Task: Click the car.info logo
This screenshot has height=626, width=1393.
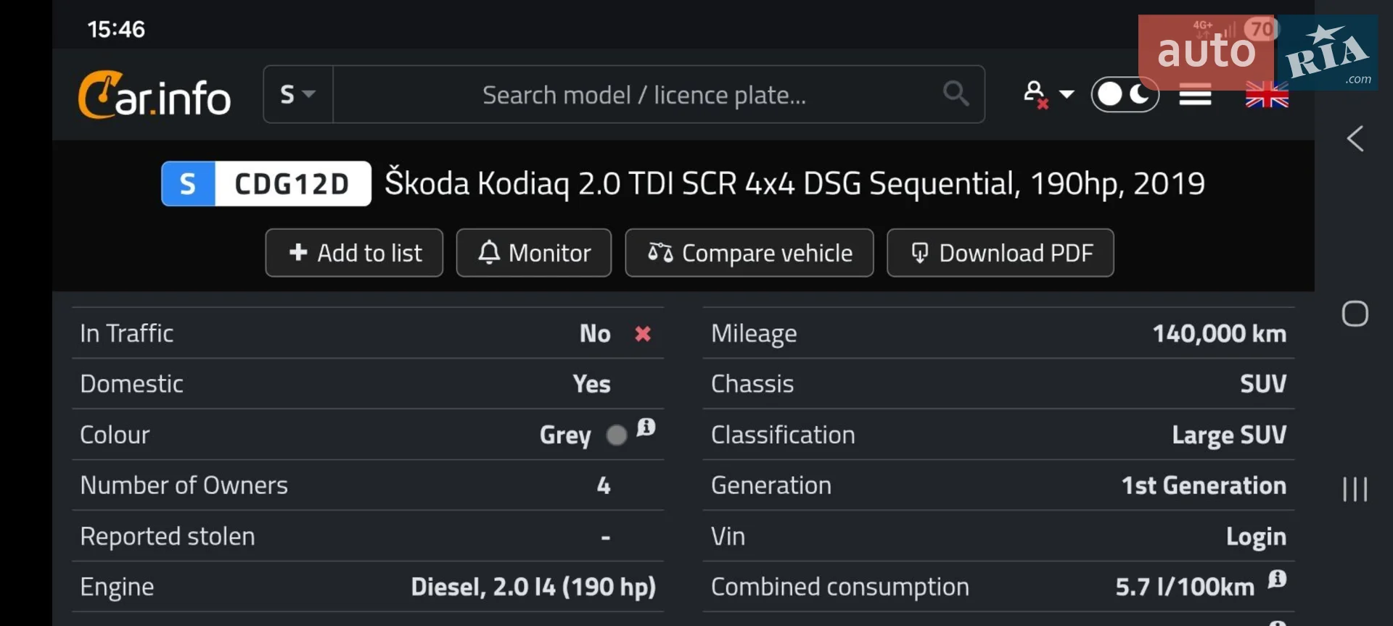Action: (x=154, y=95)
